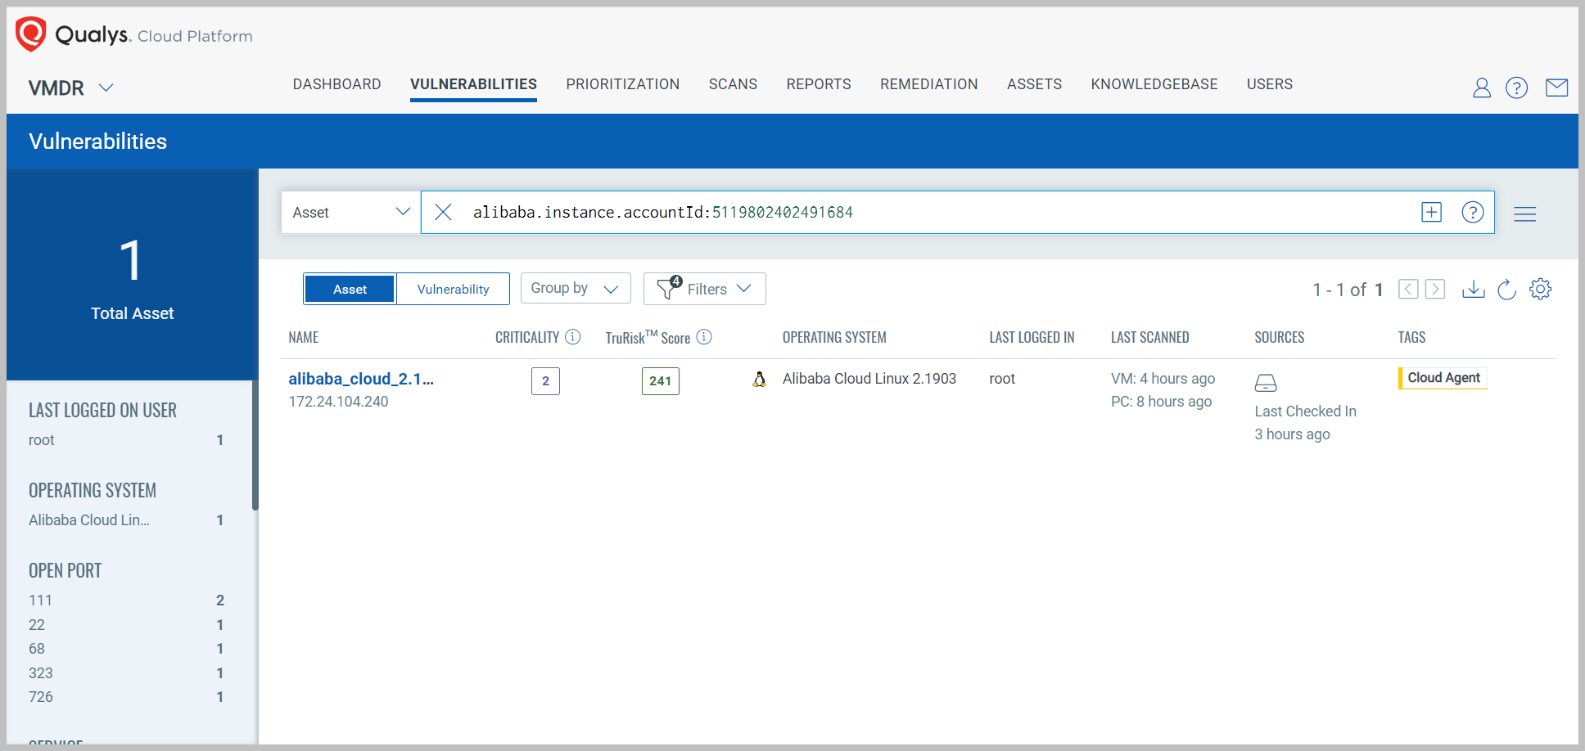
Task: Sort by LAST LOGGED IN column header
Action: 1032,337
